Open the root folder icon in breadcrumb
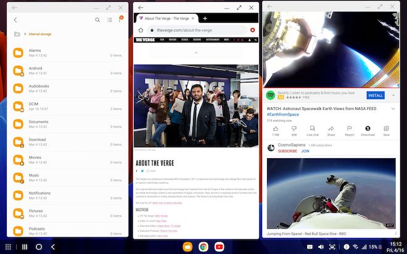This screenshot has height=254, width=407. (x=17, y=34)
